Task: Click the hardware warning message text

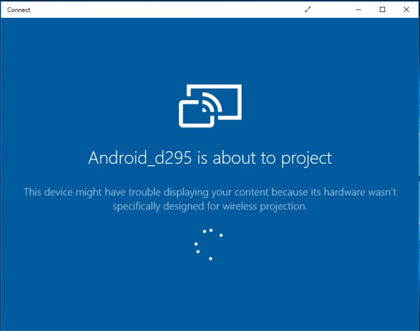Action: coord(210,199)
